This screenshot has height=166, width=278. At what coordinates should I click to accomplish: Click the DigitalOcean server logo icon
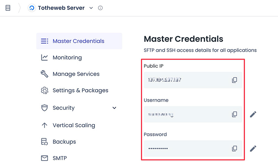[32, 8]
